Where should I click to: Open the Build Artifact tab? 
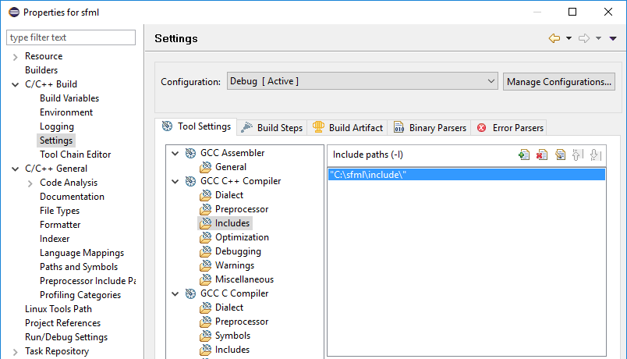[347, 128]
